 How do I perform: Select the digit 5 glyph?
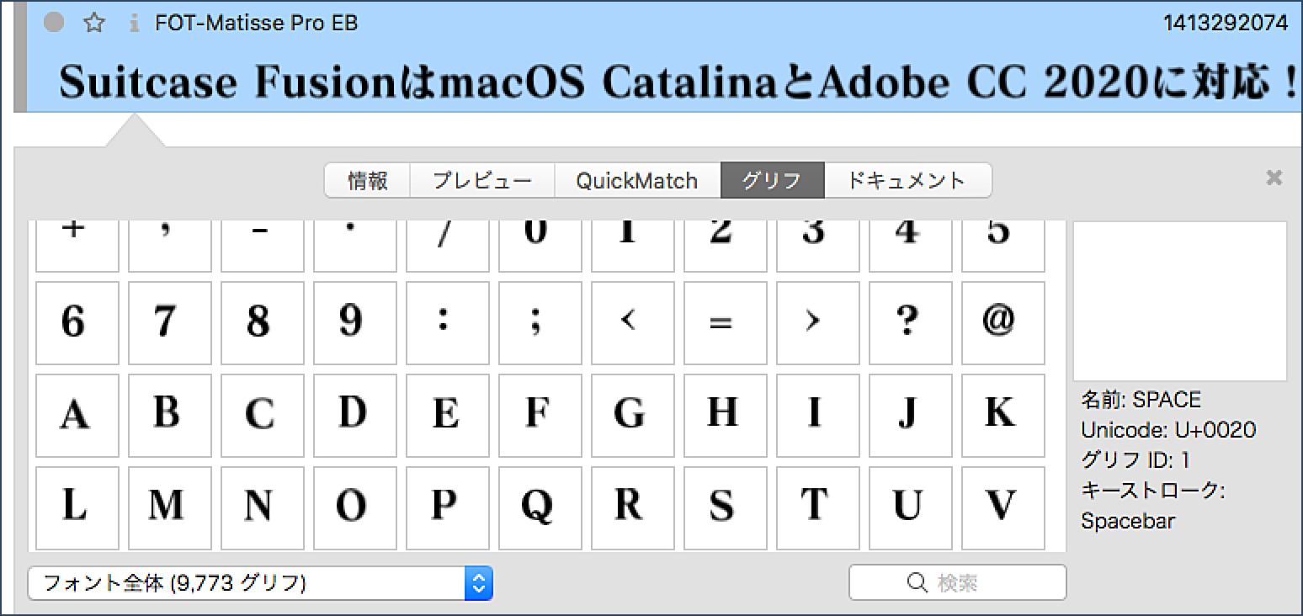1003,247
